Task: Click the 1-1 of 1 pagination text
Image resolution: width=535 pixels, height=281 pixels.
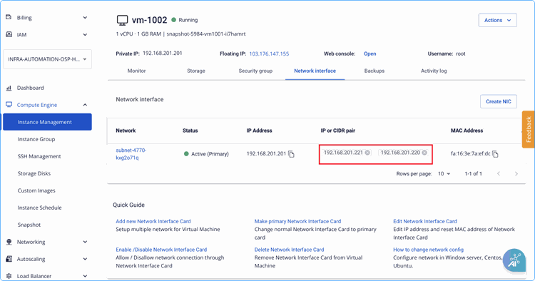Action: pos(473,174)
